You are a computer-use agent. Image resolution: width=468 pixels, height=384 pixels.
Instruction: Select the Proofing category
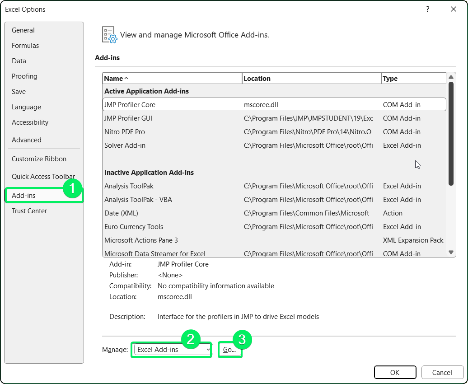(24, 76)
